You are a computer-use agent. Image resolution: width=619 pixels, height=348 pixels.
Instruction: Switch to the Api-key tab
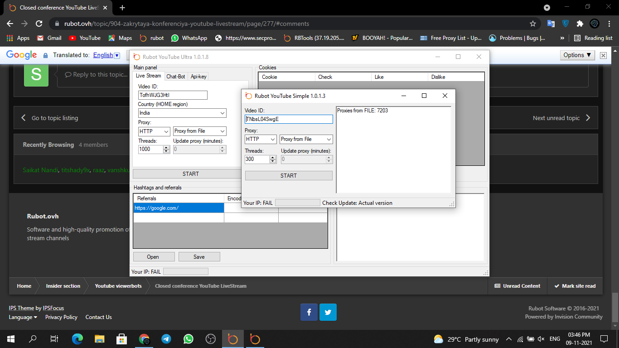[x=198, y=77]
